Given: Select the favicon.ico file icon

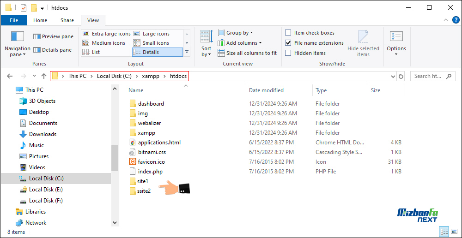Looking at the screenshot, I should (133, 162).
